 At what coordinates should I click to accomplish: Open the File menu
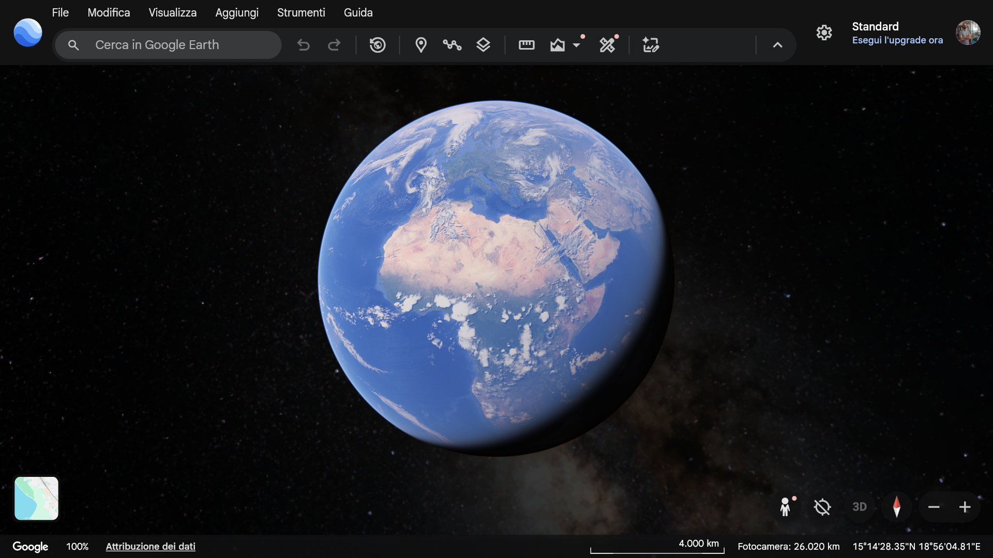pos(60,12)
